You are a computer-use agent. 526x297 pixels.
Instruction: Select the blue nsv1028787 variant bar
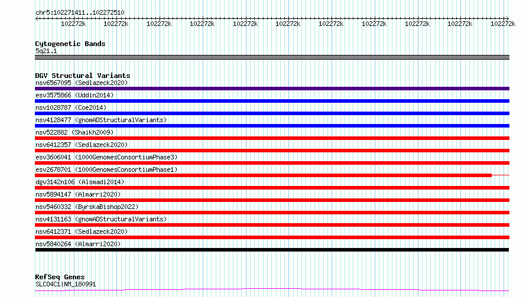tap(272, 113)
